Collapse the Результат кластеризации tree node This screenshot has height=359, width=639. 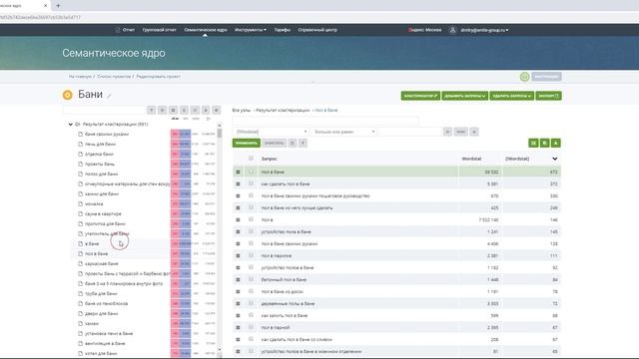pos(71,124)
